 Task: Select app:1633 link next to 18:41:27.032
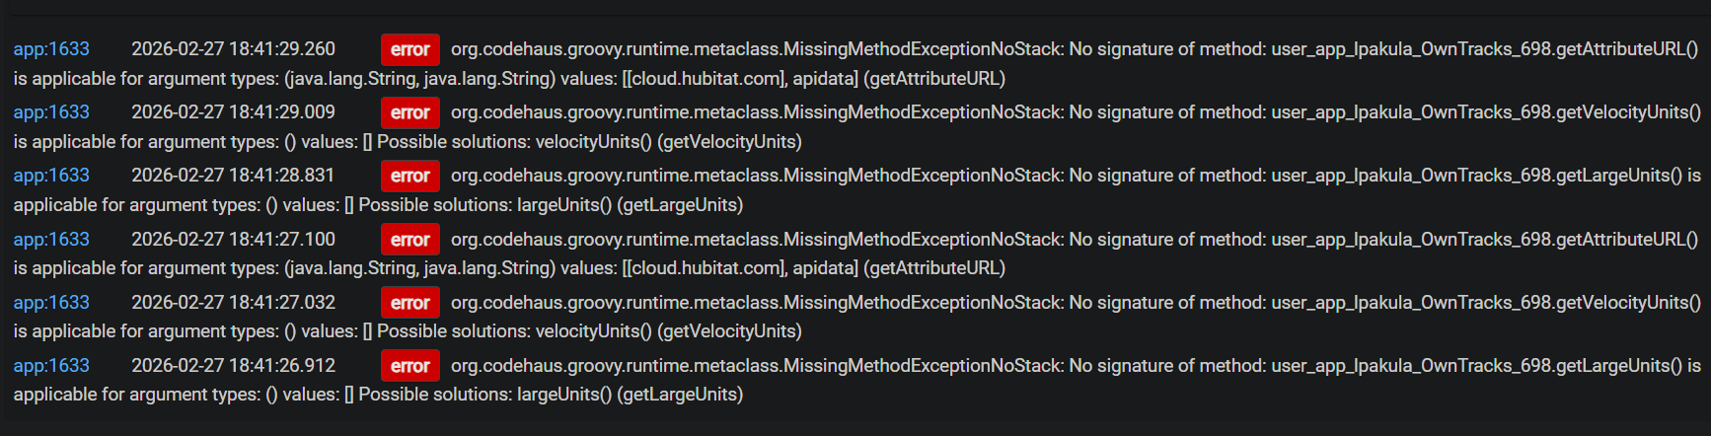[51, 303]
